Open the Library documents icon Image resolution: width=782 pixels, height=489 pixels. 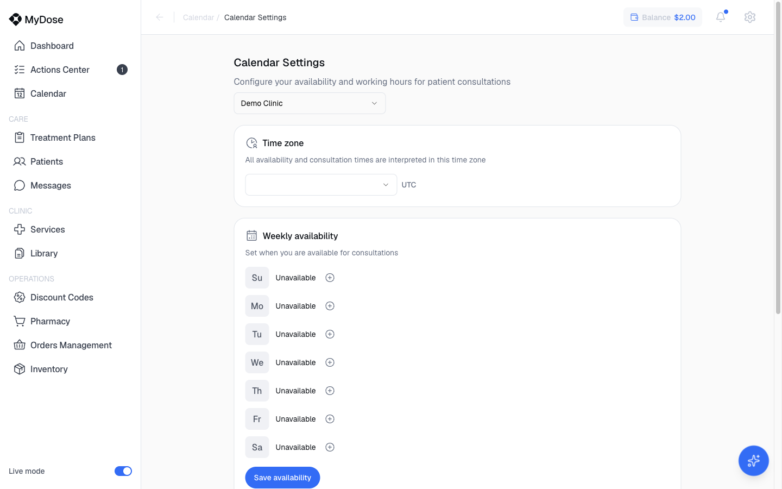20,253
